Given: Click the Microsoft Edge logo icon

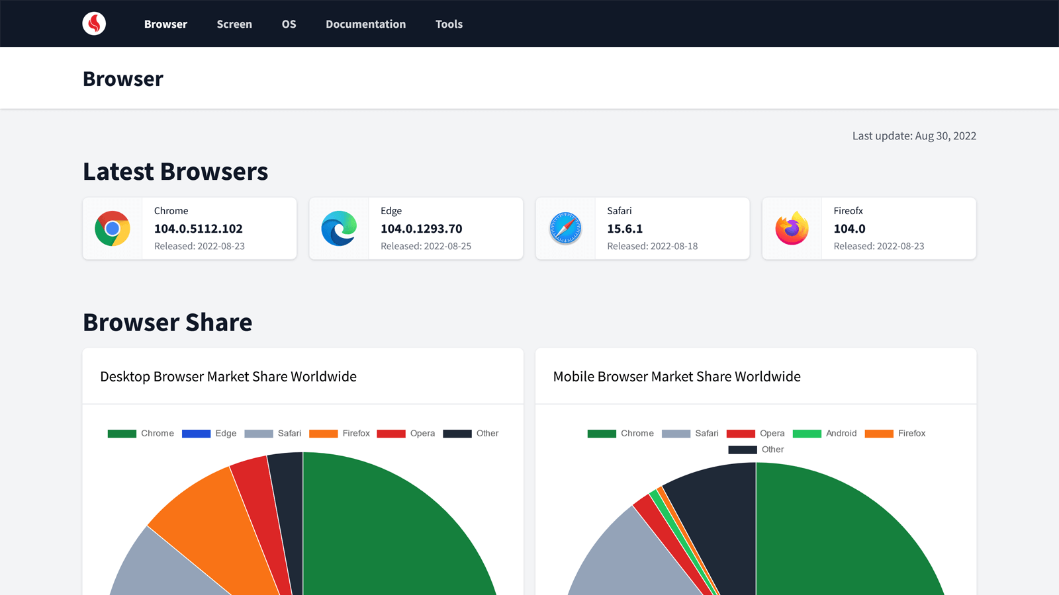Looking at the screenshot, I should point(339,229).
